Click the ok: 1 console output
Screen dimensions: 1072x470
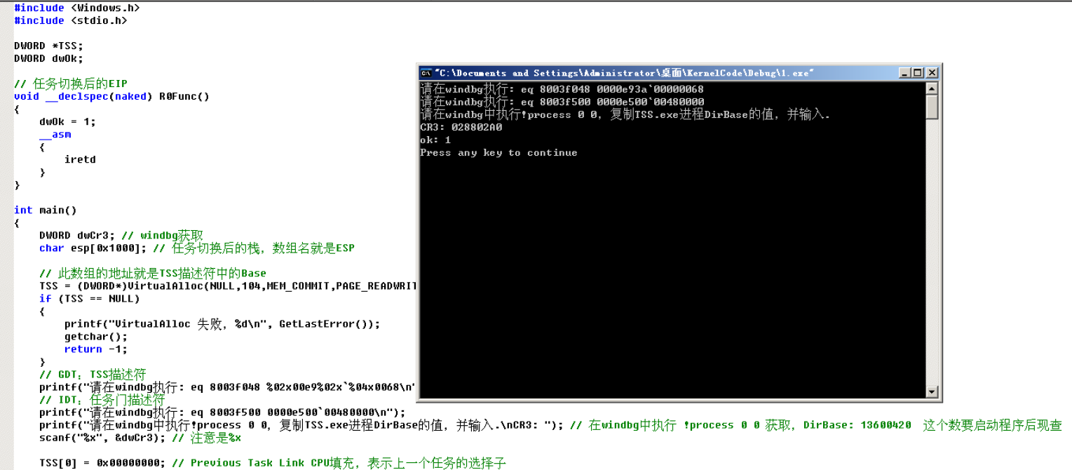(x=436, y=140)
